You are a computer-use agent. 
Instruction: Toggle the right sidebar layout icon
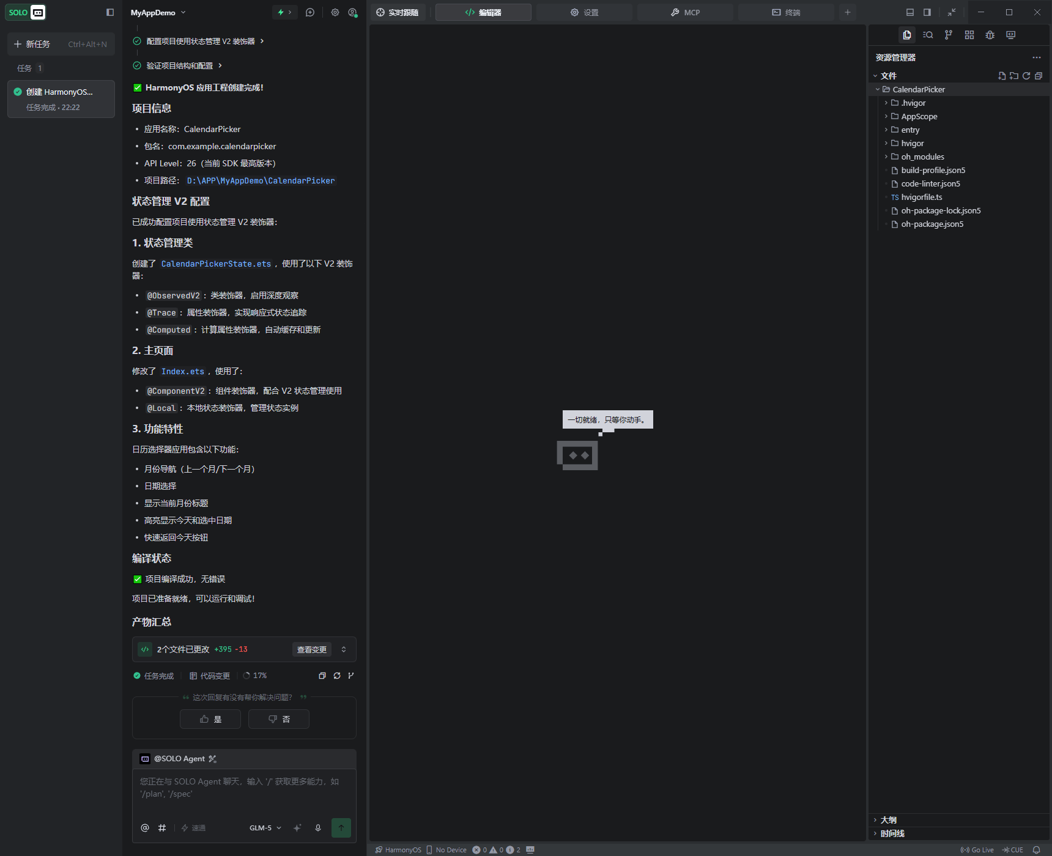(x=927, y=12)
